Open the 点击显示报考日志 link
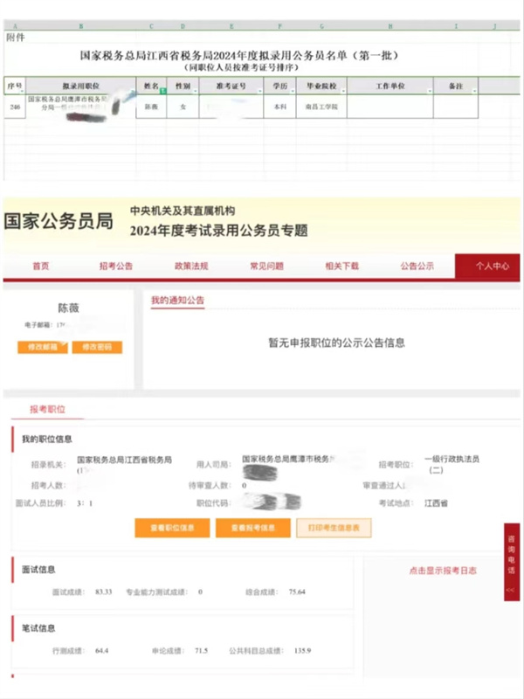Viewport: 524px width, 699px height. pos(443,571)
